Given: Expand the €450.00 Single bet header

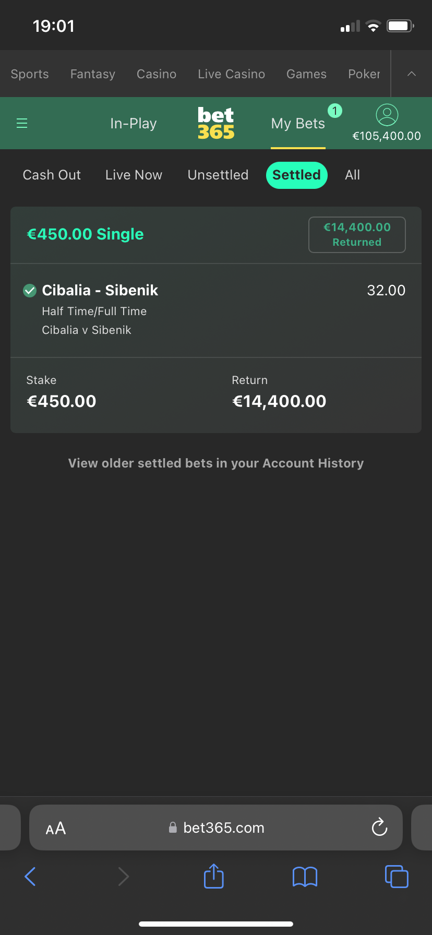Looking at the screenshot, I should pos(216,235).
